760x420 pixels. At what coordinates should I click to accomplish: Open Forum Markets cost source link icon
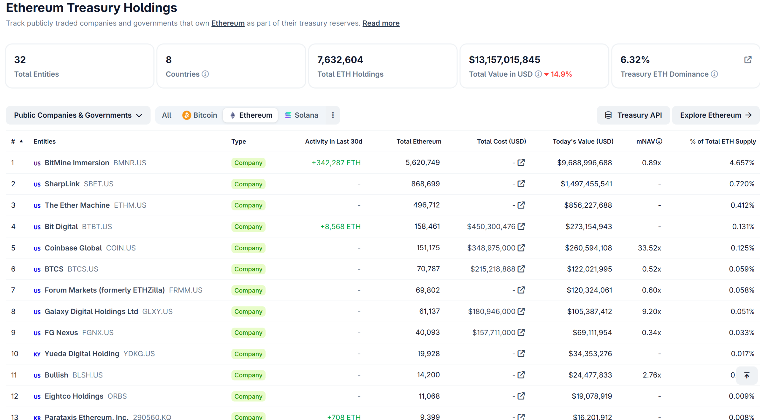point(521,290)
